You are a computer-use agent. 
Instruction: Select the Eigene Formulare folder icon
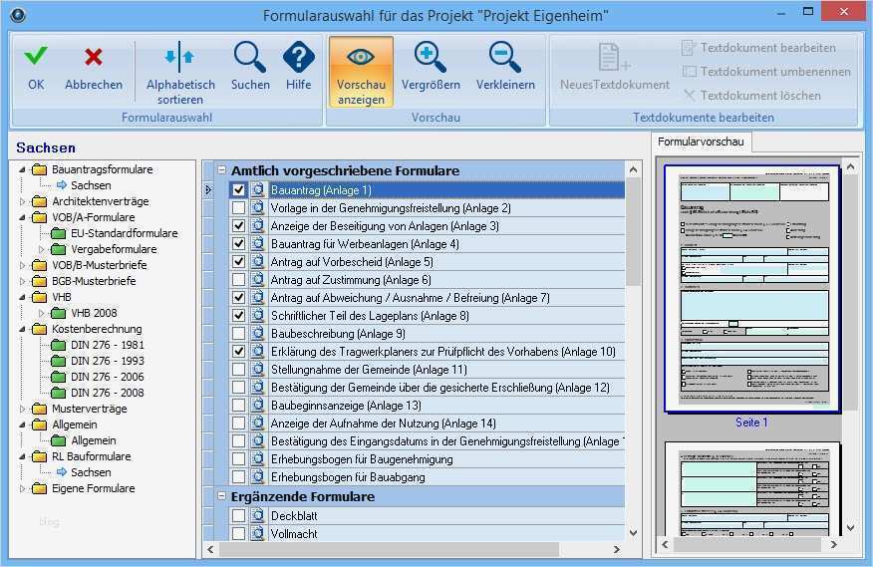pyautogui.click(x=40, y=489)
